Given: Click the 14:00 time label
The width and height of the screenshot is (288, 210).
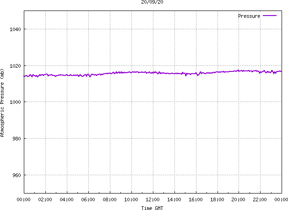Looking at the screenshot, I should pyautogui.click(x=174, y=199).
